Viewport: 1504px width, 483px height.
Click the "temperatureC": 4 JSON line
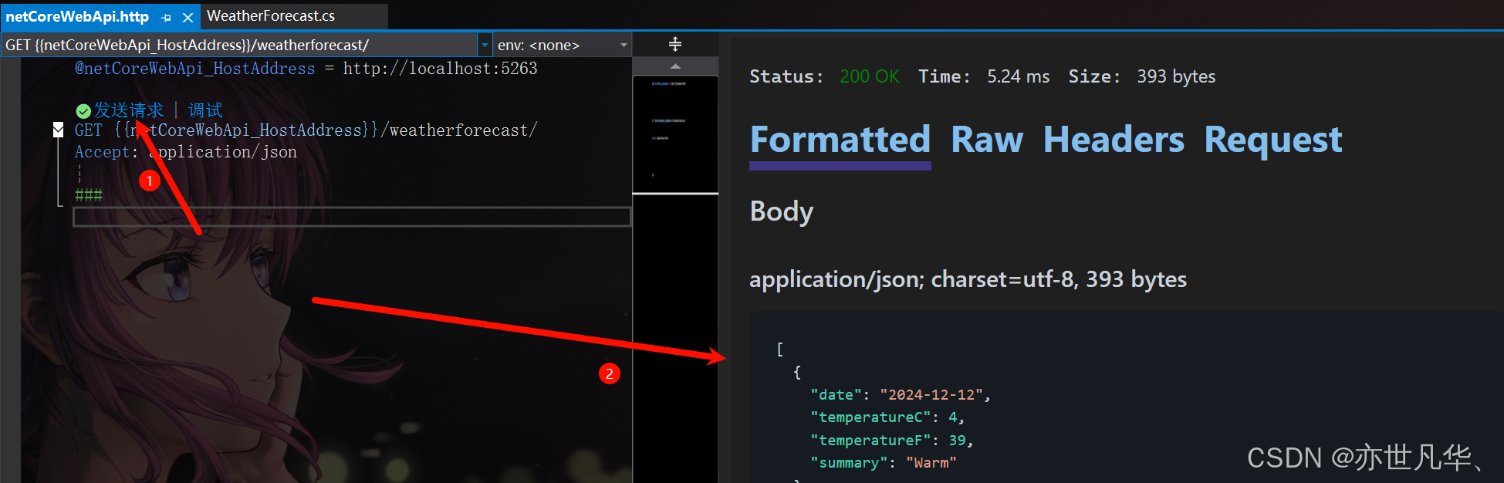(887, 417)
